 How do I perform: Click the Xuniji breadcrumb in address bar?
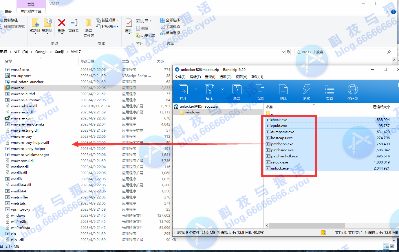(59, 52)
